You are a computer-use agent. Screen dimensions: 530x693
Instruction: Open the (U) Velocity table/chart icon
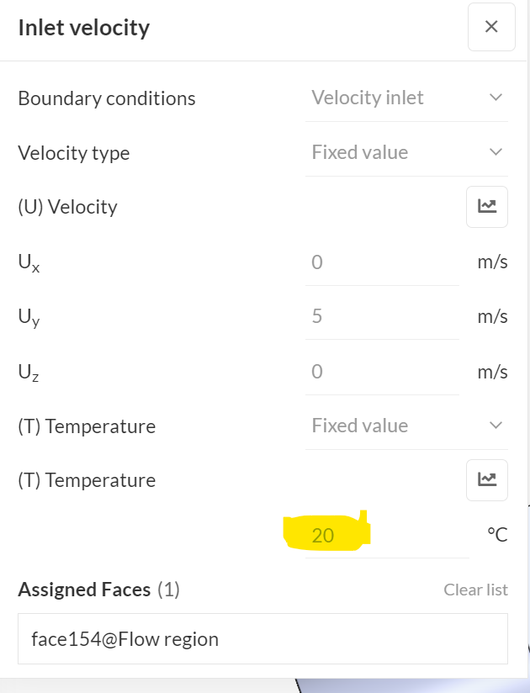point(486,207)
